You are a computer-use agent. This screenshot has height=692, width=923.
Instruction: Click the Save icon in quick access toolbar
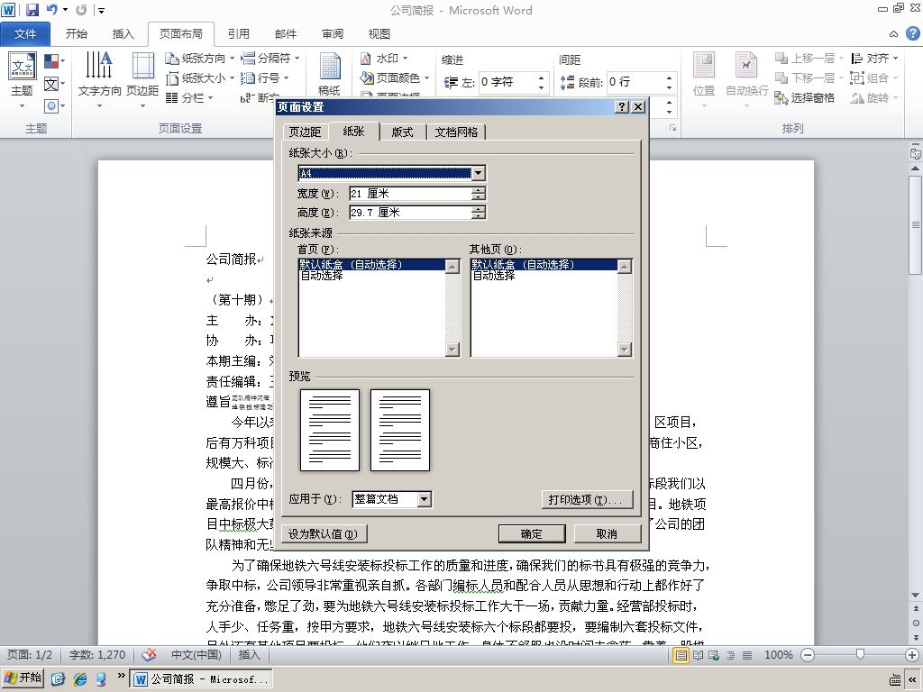pos(32,9)
